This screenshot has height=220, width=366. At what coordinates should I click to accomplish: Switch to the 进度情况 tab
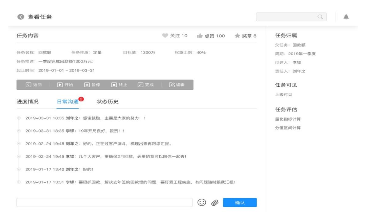[28, 101]
